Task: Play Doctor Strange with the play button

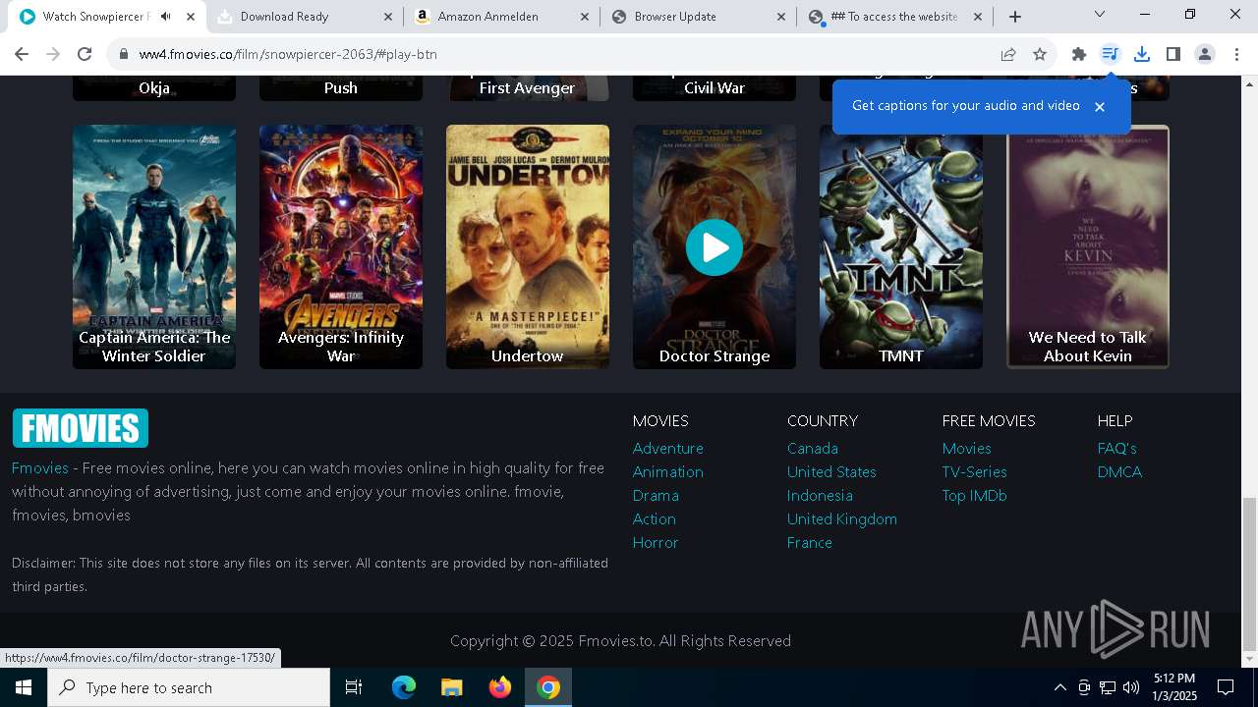Action: (715, 246)
